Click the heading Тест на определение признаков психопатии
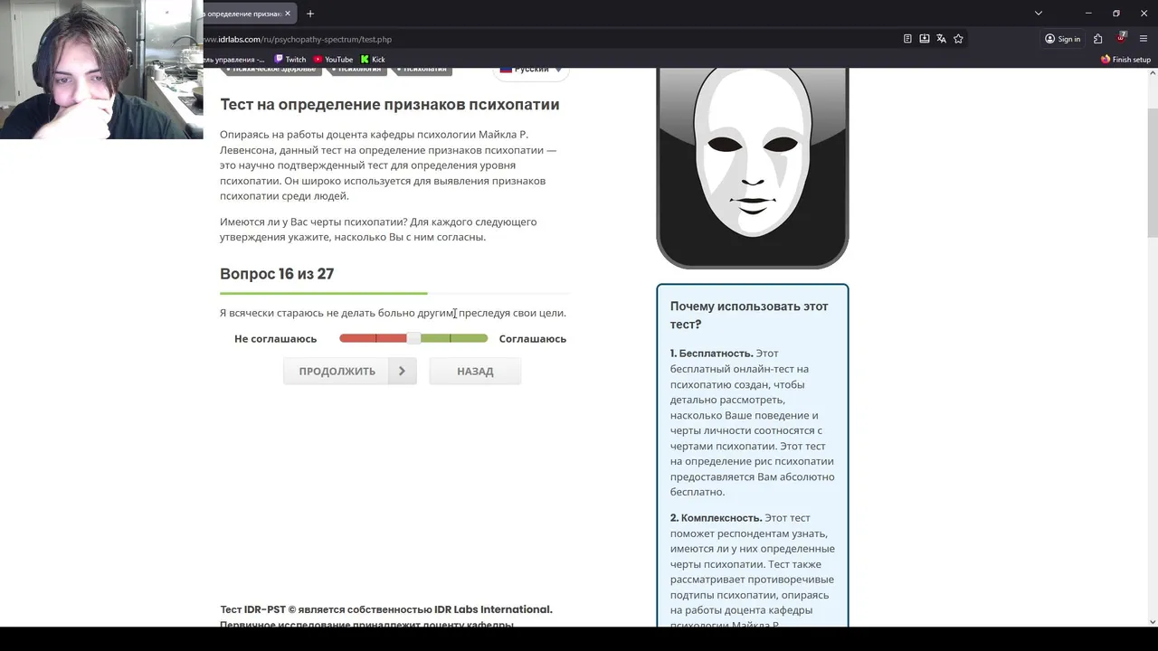 [390, 104]
